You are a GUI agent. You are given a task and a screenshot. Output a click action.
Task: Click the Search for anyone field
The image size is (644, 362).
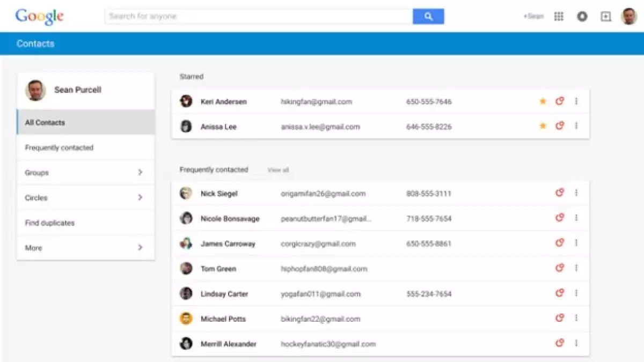[x=258, y=17]
